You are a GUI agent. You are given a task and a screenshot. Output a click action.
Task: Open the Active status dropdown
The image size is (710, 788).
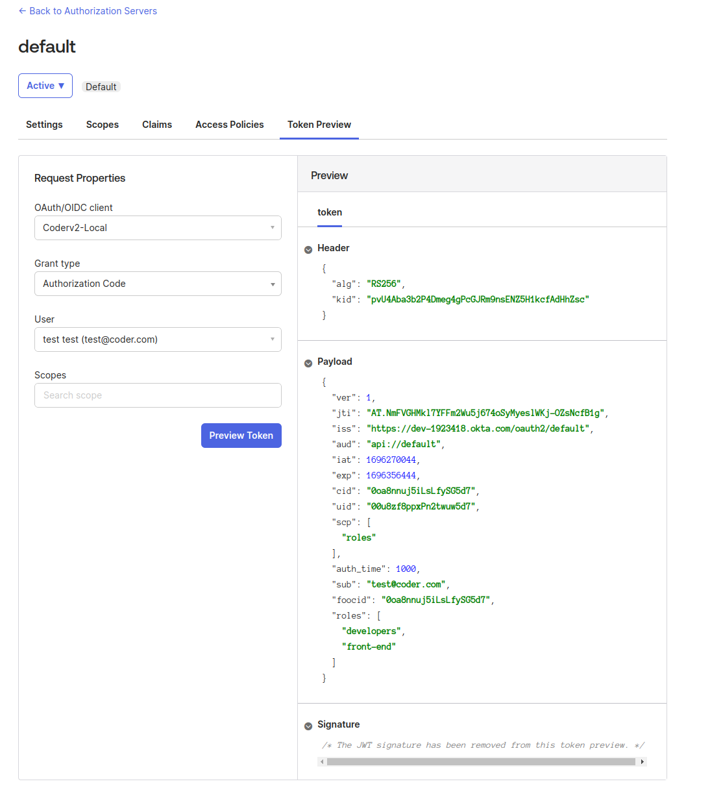coord(45,85)
